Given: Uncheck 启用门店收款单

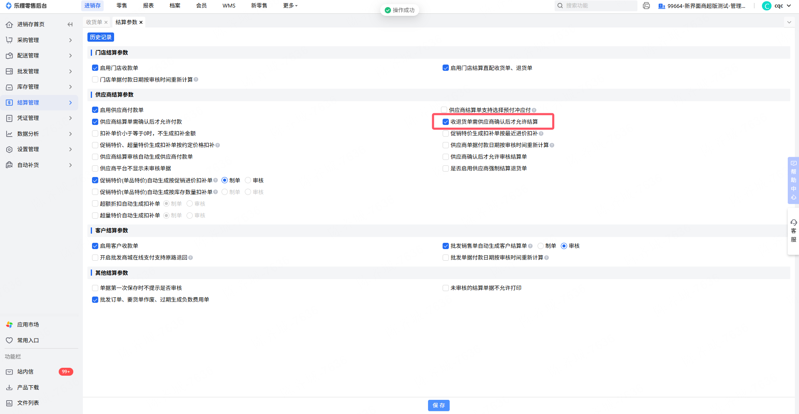Looking at the screenshot, I should tap(95, 68).
